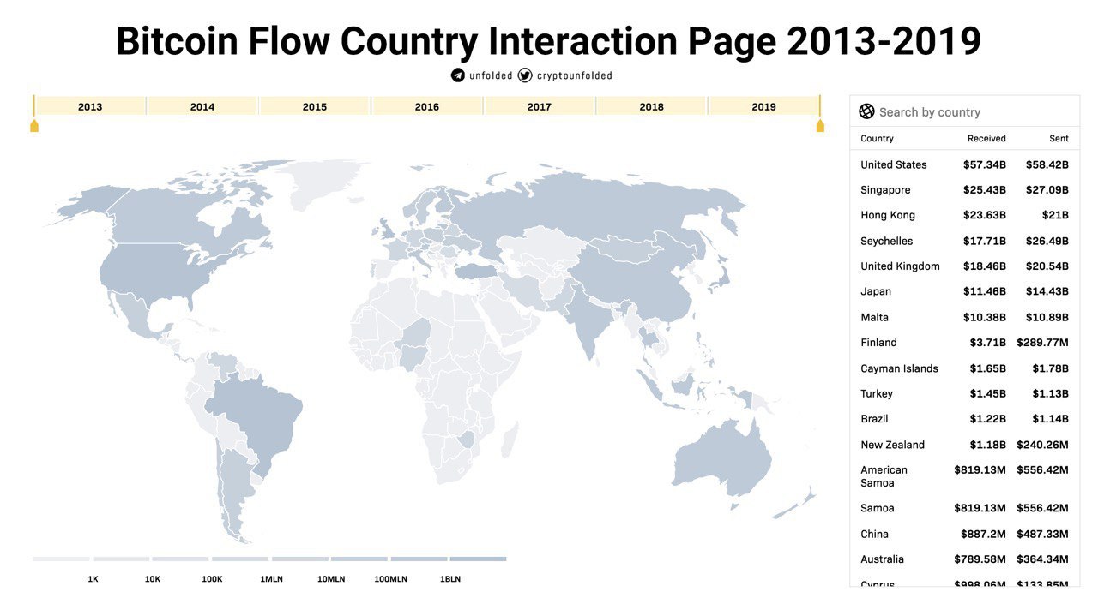Select the Turkey row in table
Screen dimensions: 1098x616
tap(965, 393)
